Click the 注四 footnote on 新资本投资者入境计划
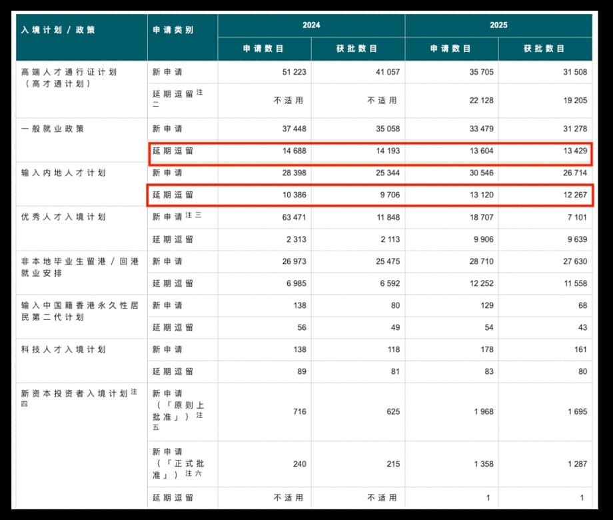Viewport: 613px width, 520px height. click(x=134, y=392)
